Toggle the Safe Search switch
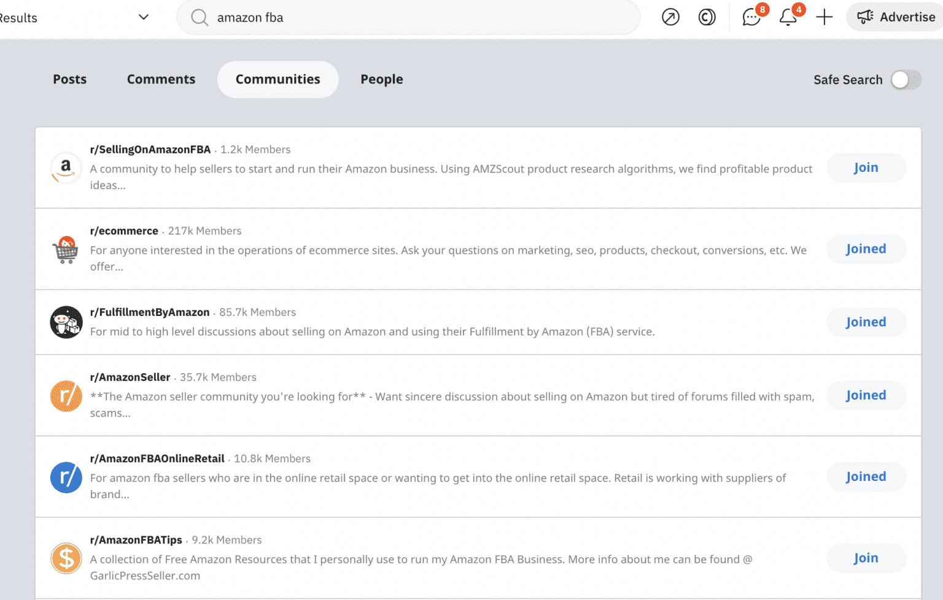 [905, 80]
